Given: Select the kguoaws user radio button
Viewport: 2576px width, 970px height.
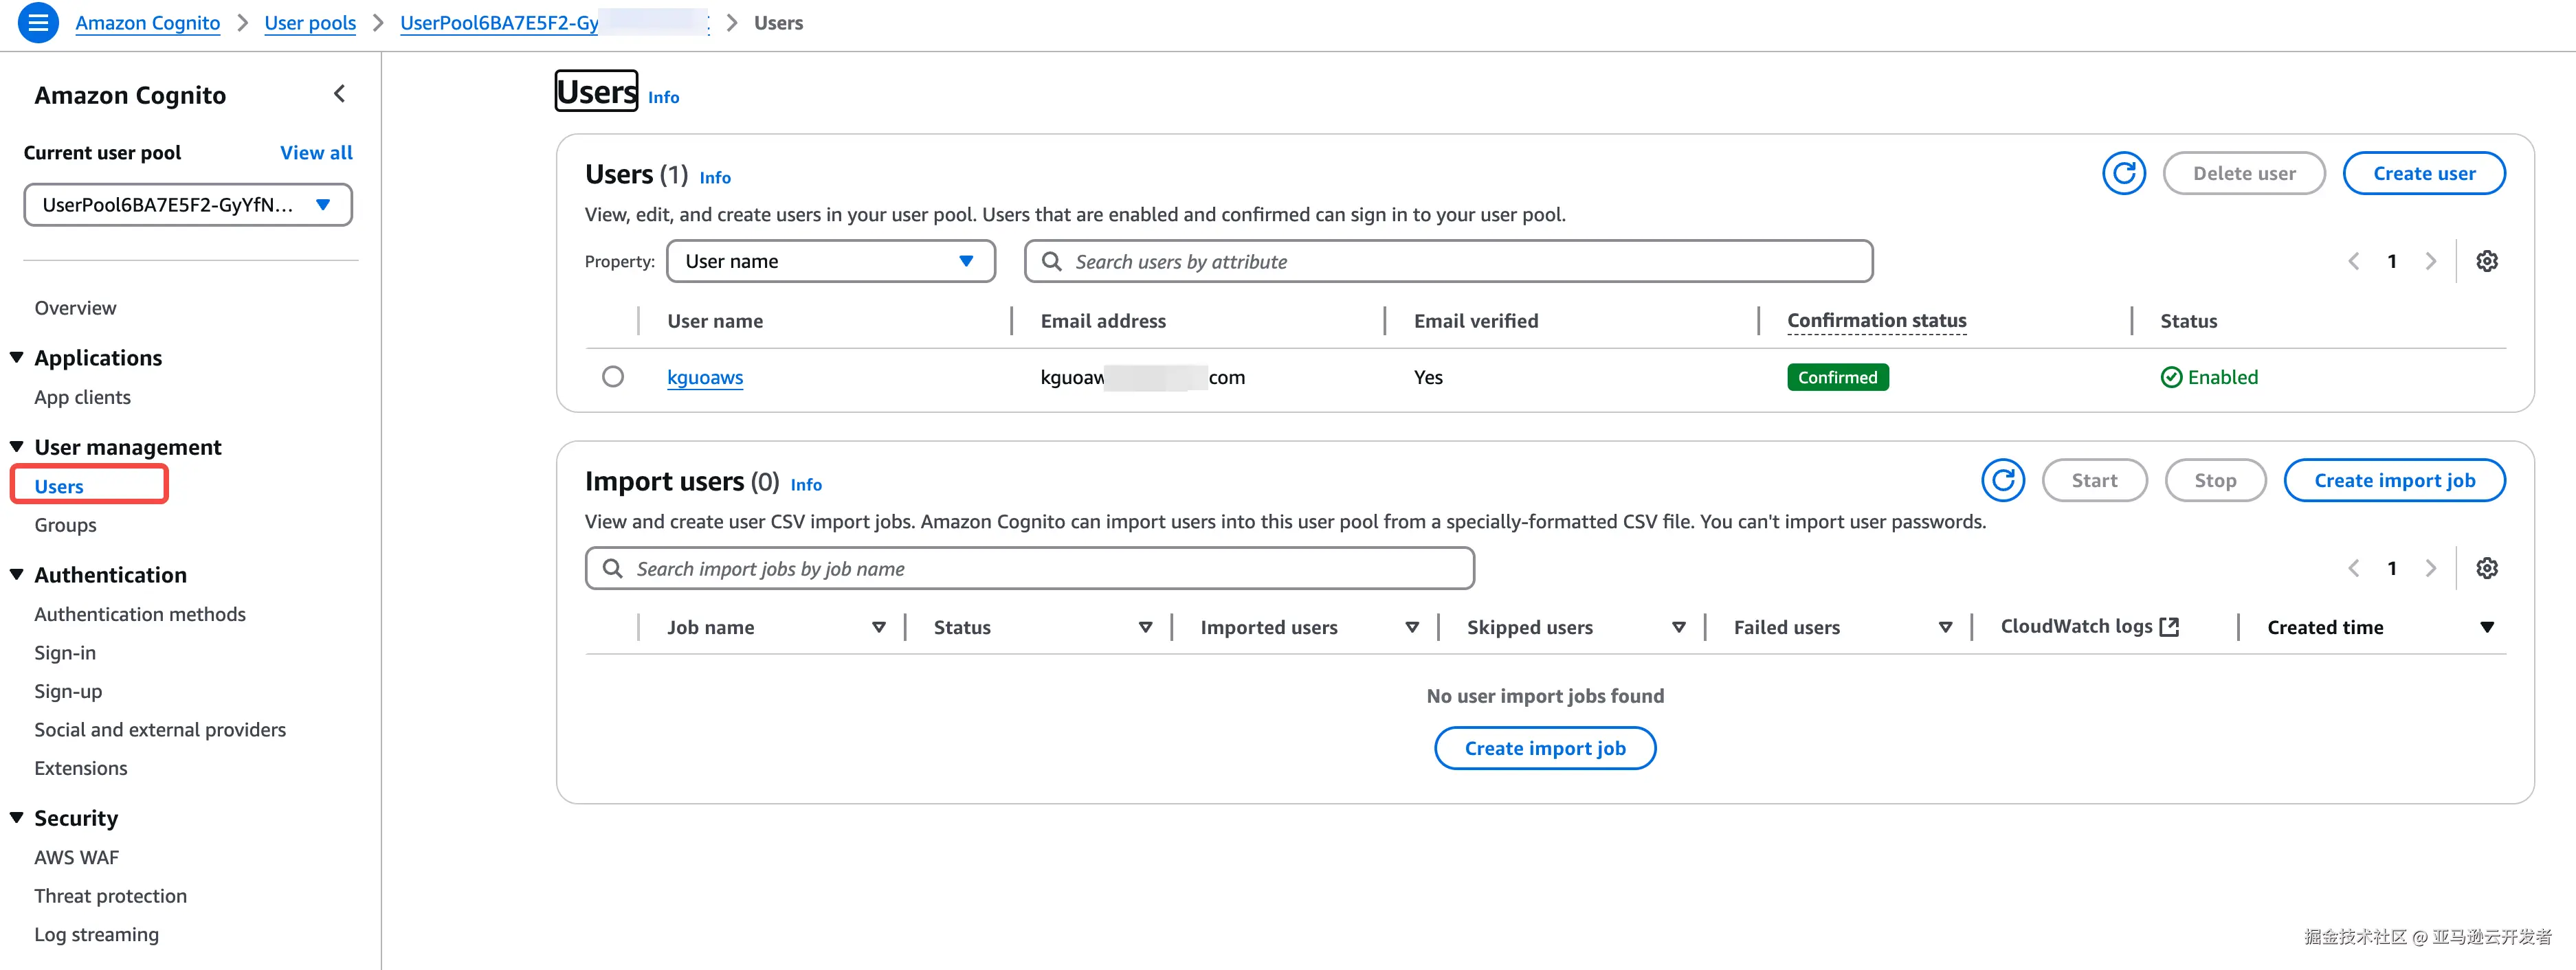Looking at the screenshot, I should point(613,377).
